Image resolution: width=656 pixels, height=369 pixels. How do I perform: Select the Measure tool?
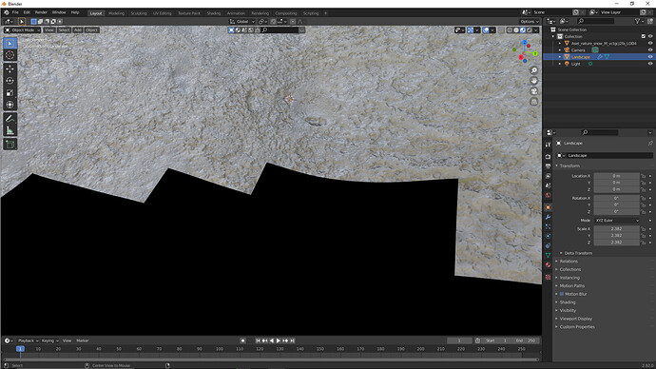[x=10, y=130]
